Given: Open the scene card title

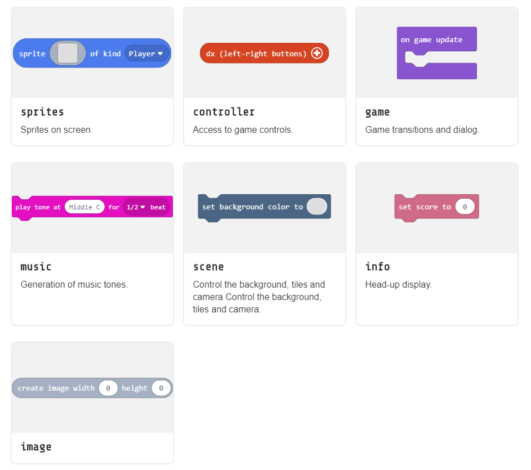Looking at the screenshot, I should tap(208, 267).
